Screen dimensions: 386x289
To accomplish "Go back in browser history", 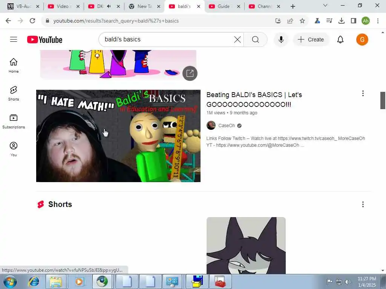I will [x=8, y=21].
